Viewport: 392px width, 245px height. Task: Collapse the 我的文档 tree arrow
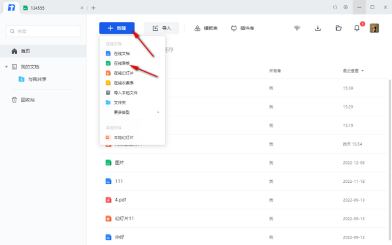pos(7,67)
